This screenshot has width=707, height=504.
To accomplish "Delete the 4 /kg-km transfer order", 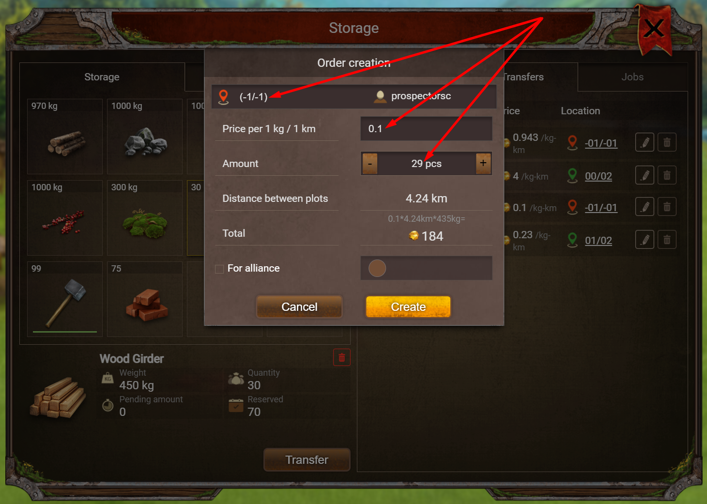I will point(667,175).
